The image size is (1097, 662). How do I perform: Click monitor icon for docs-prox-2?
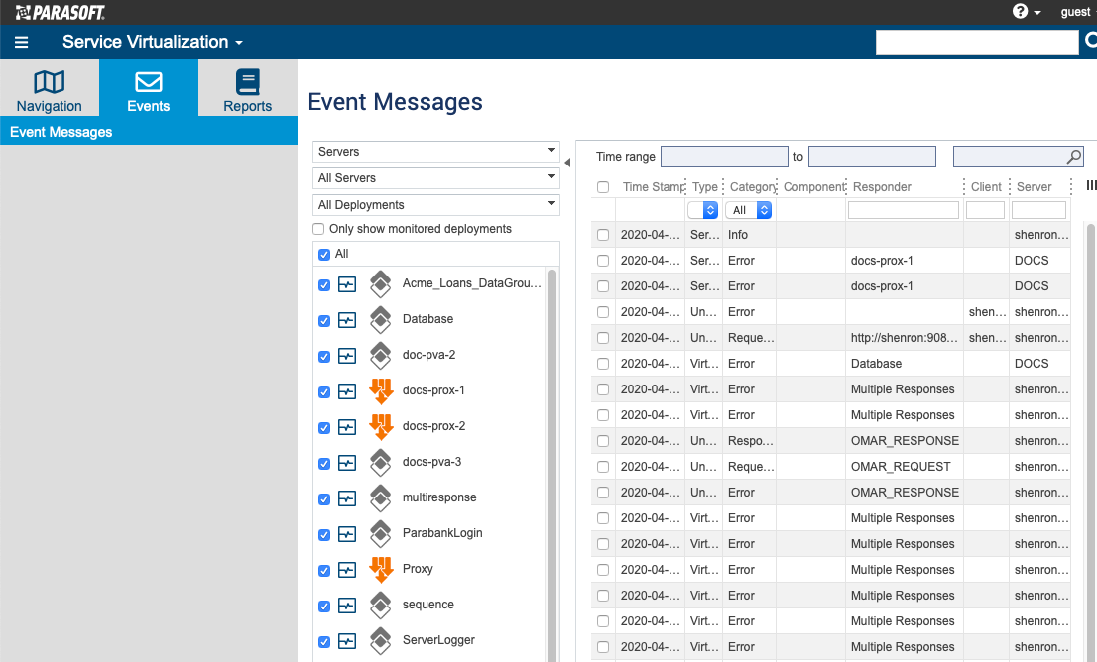click(347, 427)
